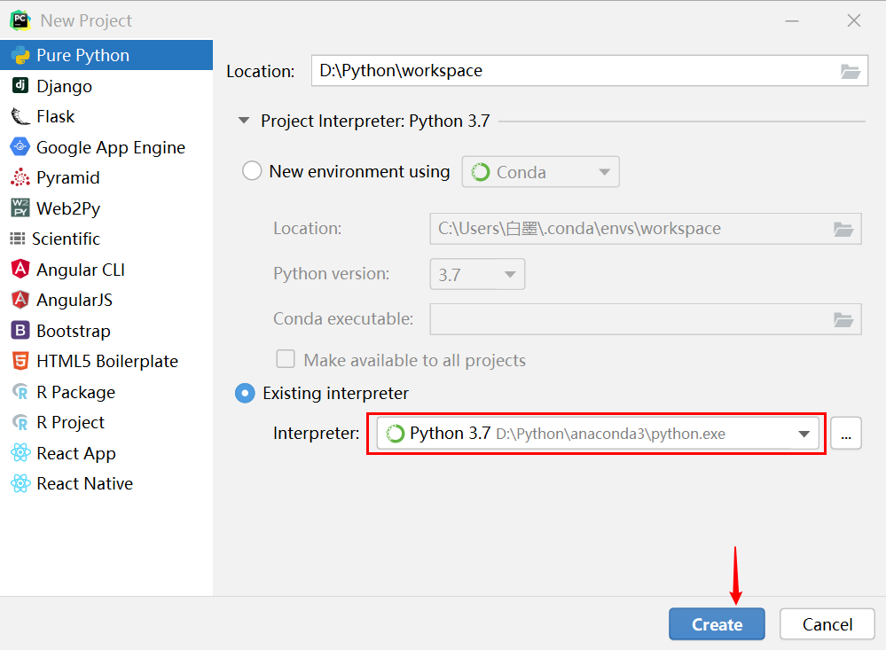Click the React App icon
Viewport: 886px width, 650px height.
click(x=20, y=453)
